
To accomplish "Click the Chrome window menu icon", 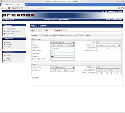I will pos(2,1).
